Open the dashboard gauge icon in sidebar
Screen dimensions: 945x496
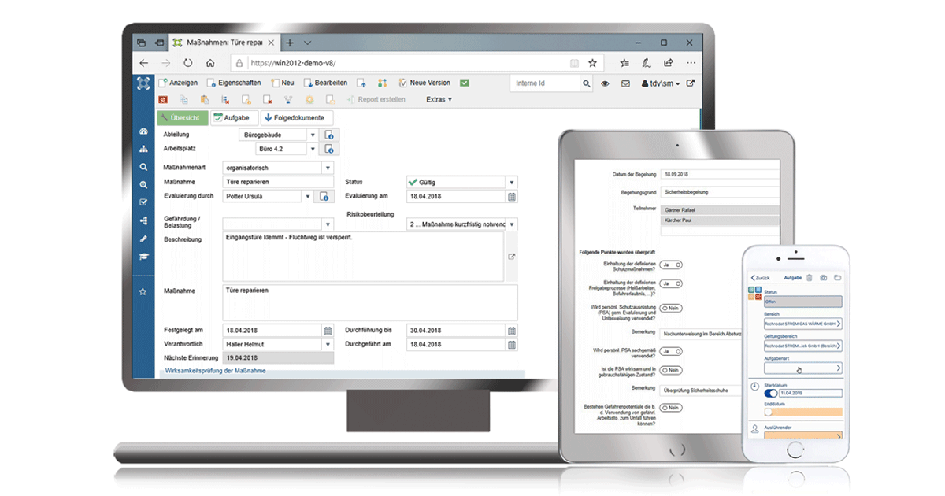pyautogui.click(x=143, y=131)
